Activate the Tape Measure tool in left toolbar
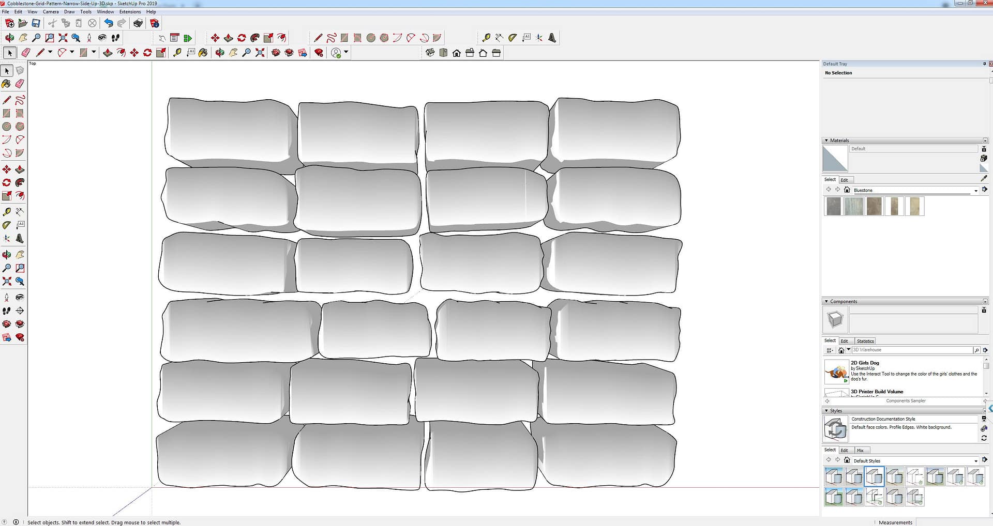This screenshot has width=993, height=526. click(x=7, y=212)
